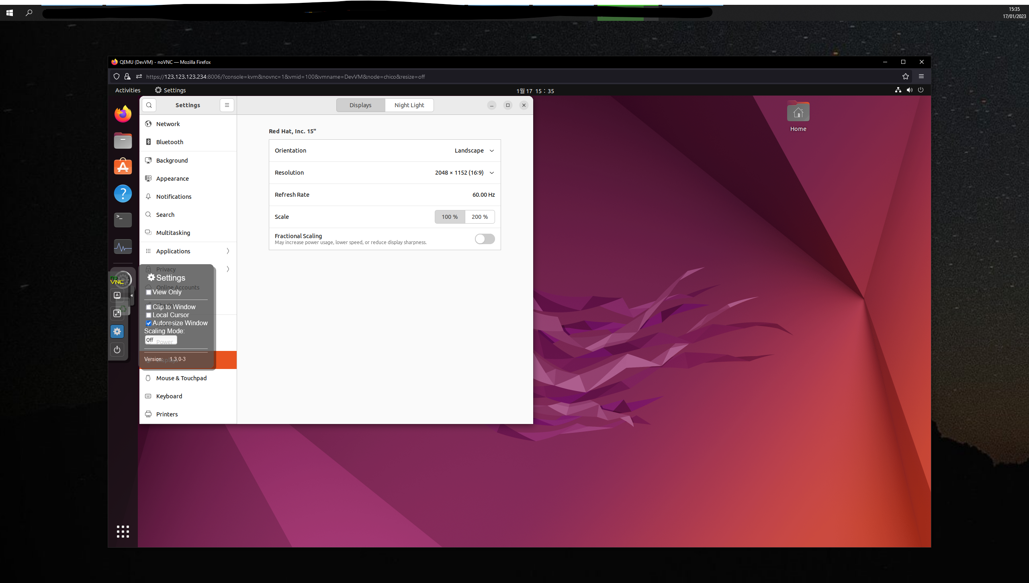Open Bluetooth settings
The image size is (1029, 583).
188,142
